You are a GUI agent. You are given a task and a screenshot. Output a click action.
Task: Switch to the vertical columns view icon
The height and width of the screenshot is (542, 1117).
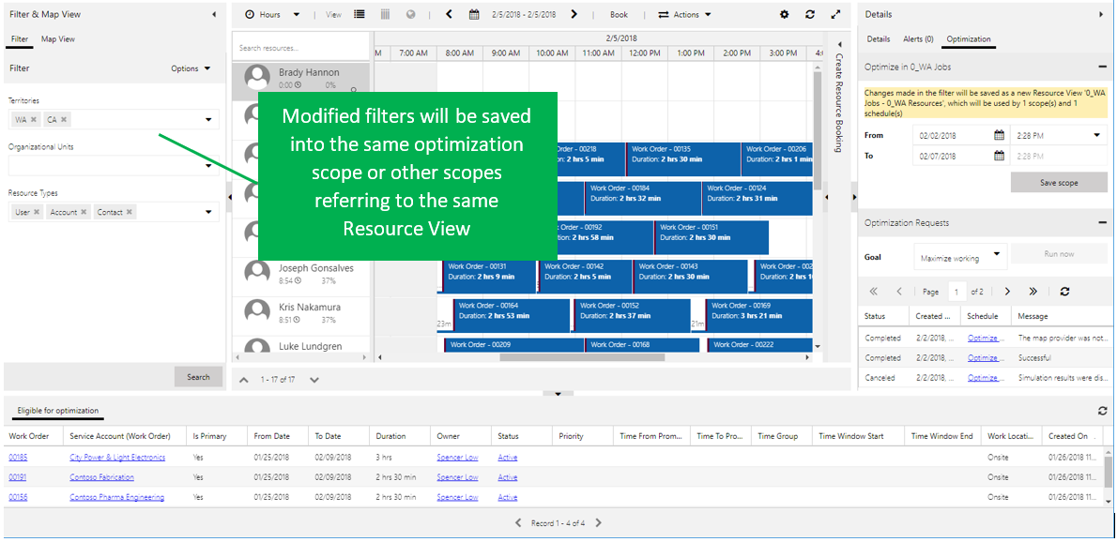click(x=385, y=14)
